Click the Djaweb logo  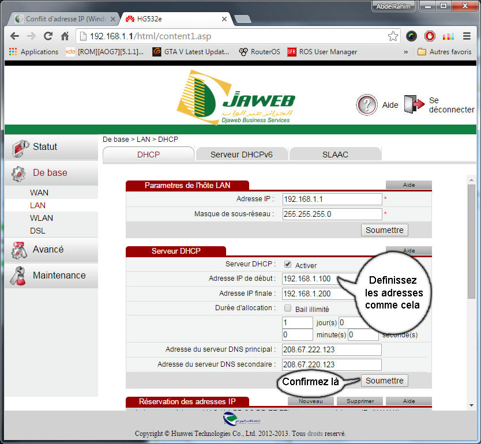point(236,97)
